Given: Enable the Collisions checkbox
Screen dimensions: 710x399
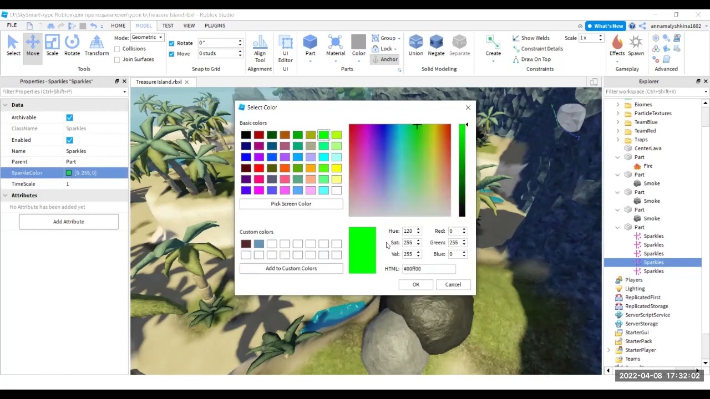Looking at the screenshot, I should 117,49.
